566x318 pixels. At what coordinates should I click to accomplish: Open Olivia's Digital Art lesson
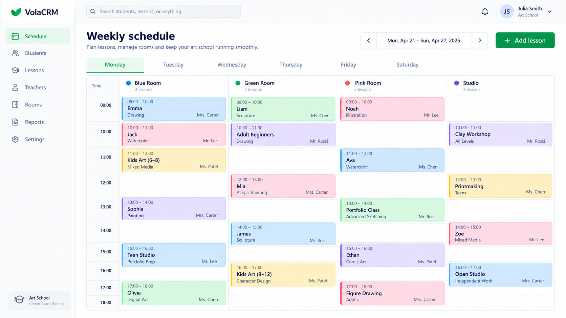[x=174, y=293]
